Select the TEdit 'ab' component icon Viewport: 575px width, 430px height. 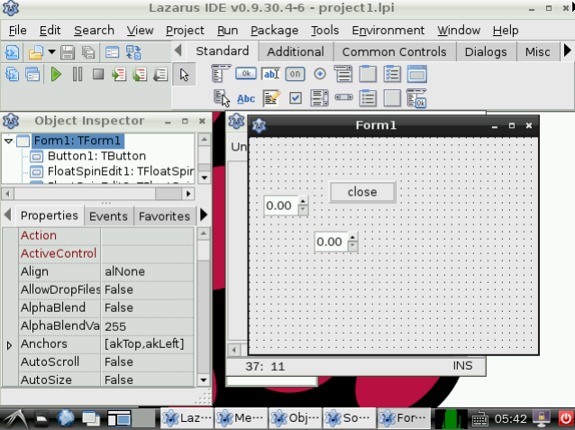[x=270, y=74]
